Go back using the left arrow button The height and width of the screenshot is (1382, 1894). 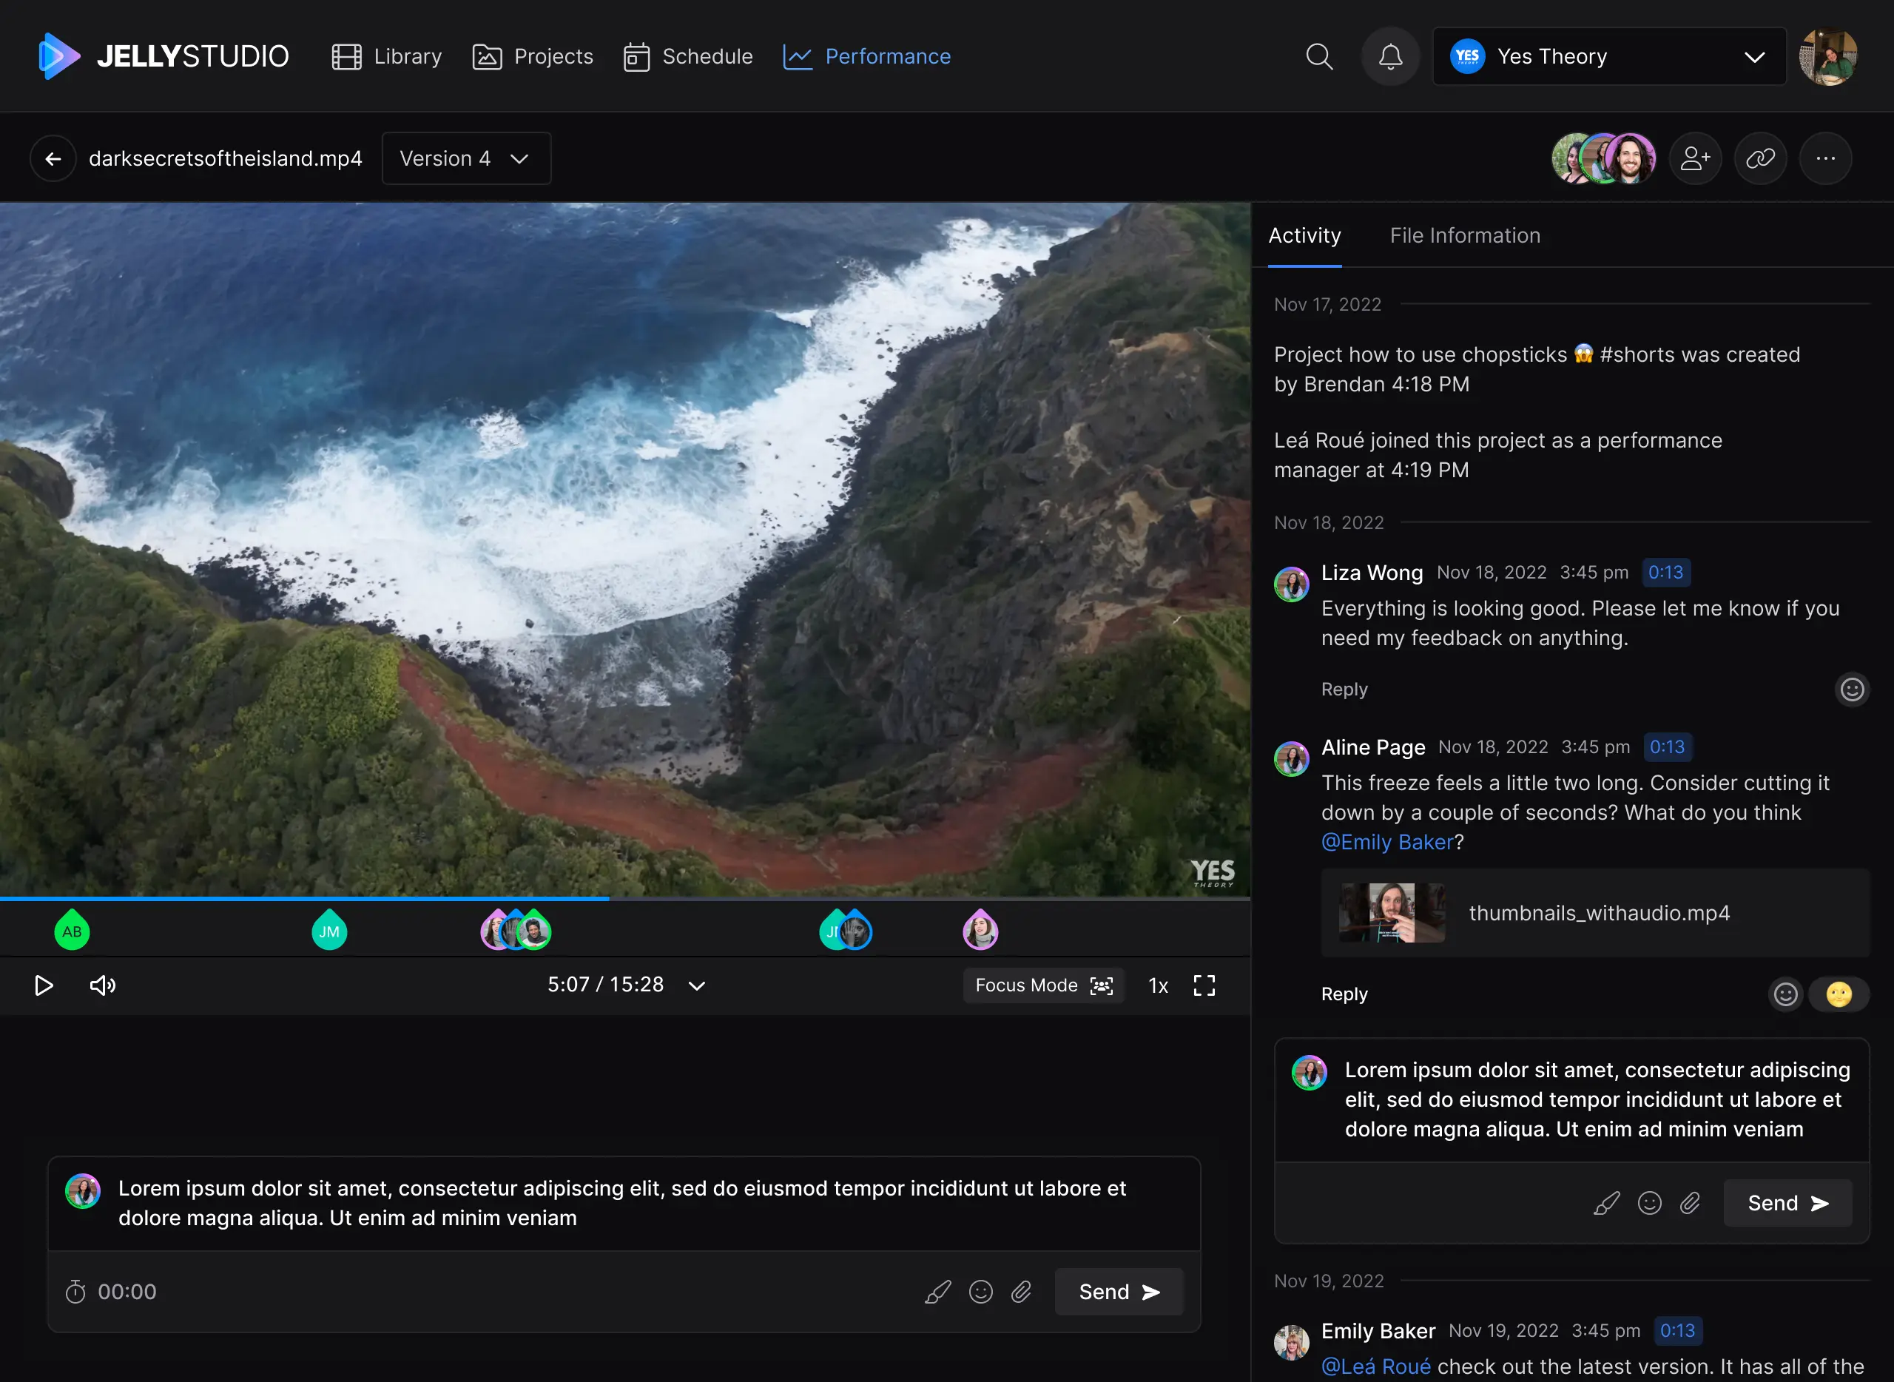tap(53, 158)
